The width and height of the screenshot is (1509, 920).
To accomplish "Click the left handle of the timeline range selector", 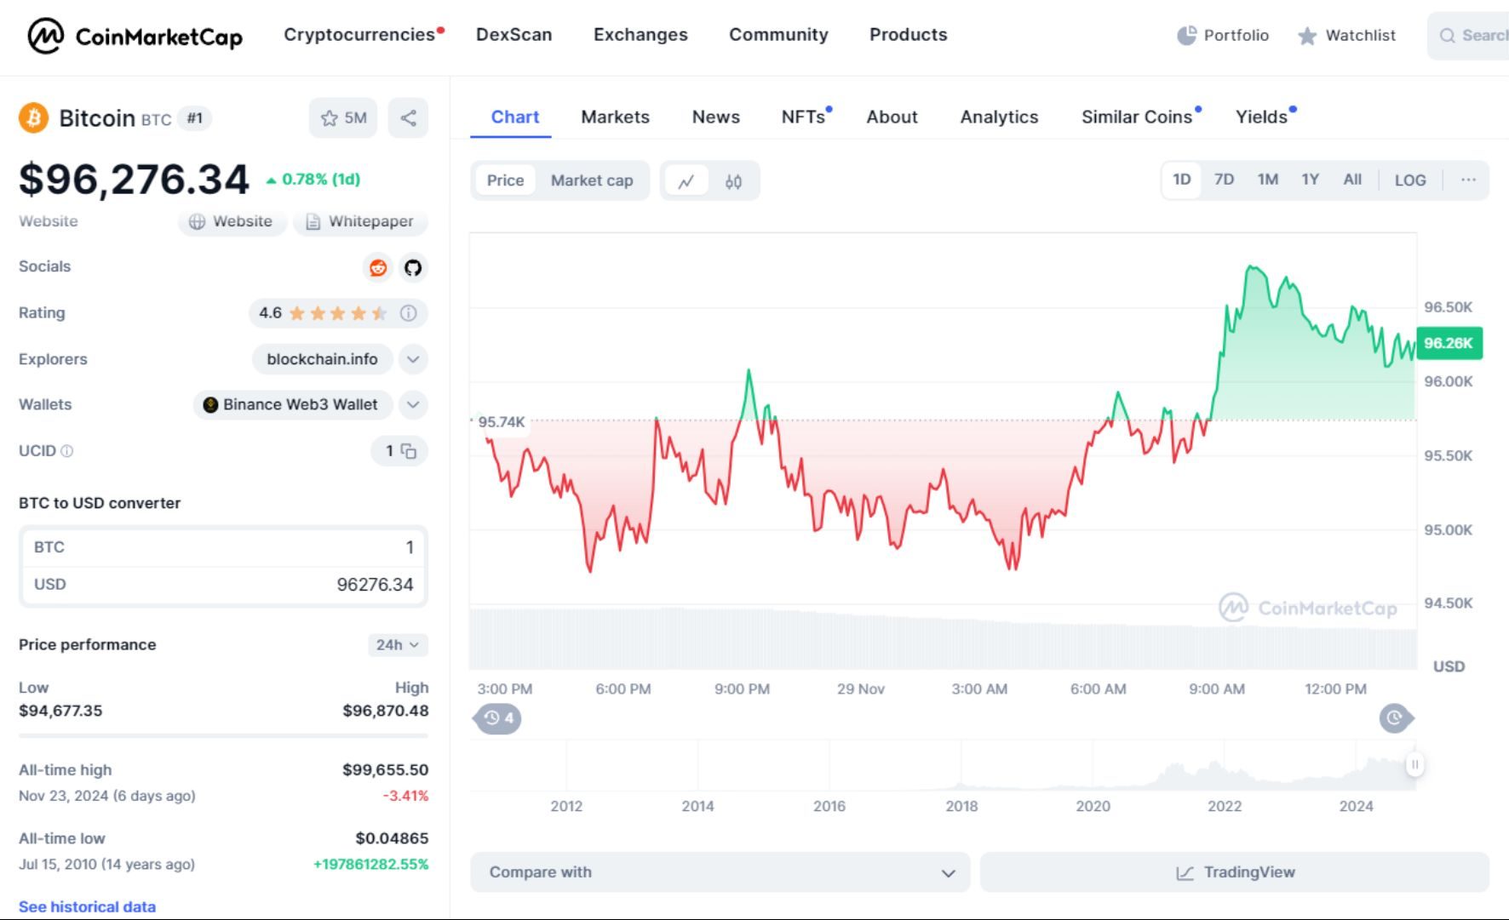I will point(497,718).
